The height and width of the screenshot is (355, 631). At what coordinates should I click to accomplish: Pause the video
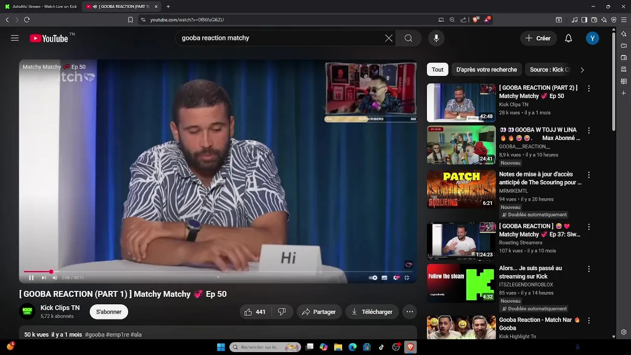pyautogui.click(x=31, y=278)
